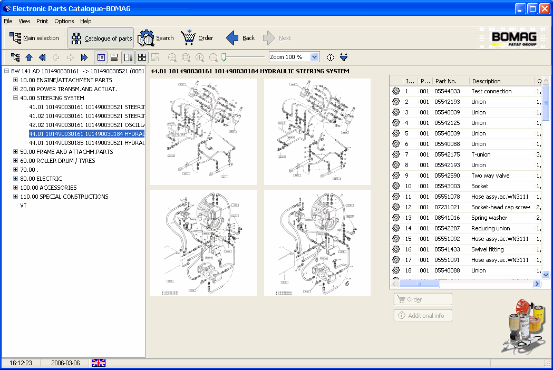Image resolution: width=553 pixels, height=370 pixels.
Task: Click the Additional info button
Action: pyautogui.click(x=423, y=315)
